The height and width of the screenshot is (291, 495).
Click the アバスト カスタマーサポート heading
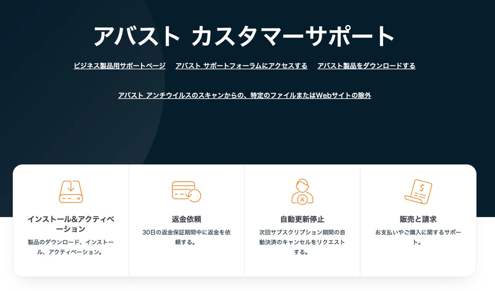click(244, 36)
